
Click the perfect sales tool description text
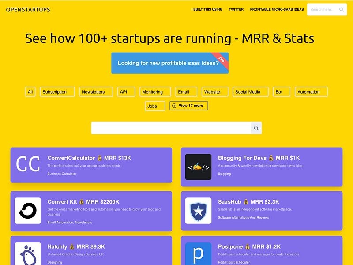coord(84,166)
